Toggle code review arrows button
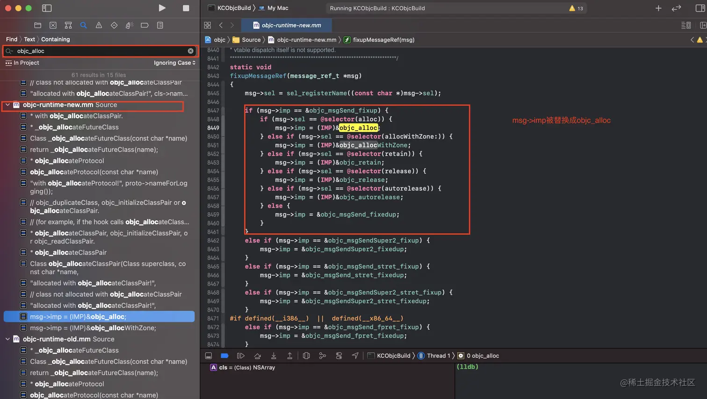This screenshot has width=707, height=399. [676, 8]
